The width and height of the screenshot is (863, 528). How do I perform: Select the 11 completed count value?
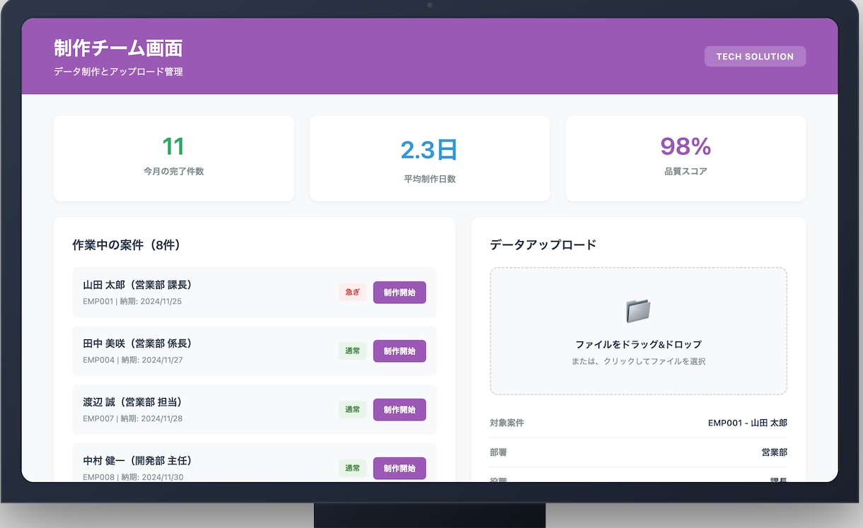(x=173, y=146)
